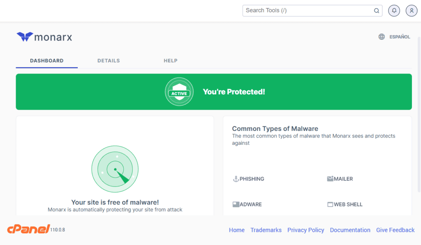
Task: Click the globe language icon
Action: tap(381, 37)
